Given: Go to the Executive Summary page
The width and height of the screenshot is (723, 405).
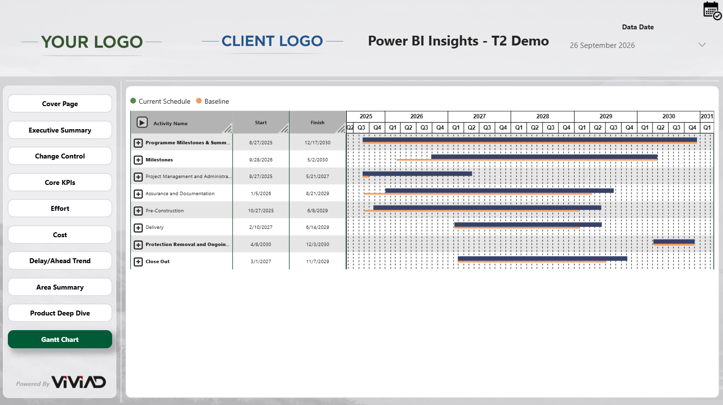Looking at the screenshot, I should pyautogui.click(x=60, y=130).
